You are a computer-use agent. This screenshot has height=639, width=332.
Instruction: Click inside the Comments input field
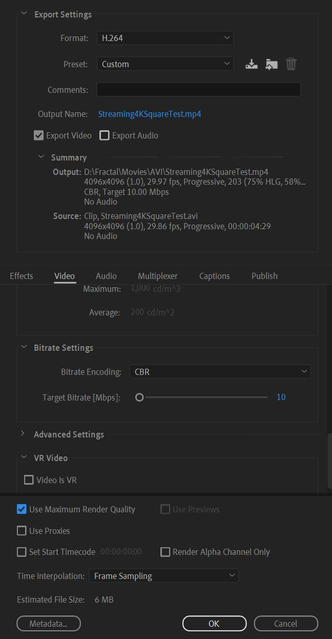pyautogui.click(x=198, y=89)
